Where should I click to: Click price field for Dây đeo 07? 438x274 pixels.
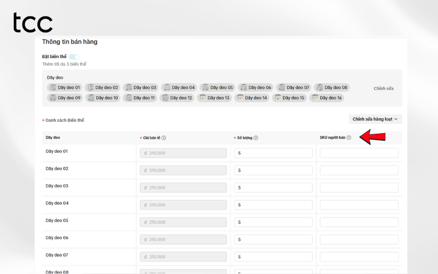click(183, 257)
